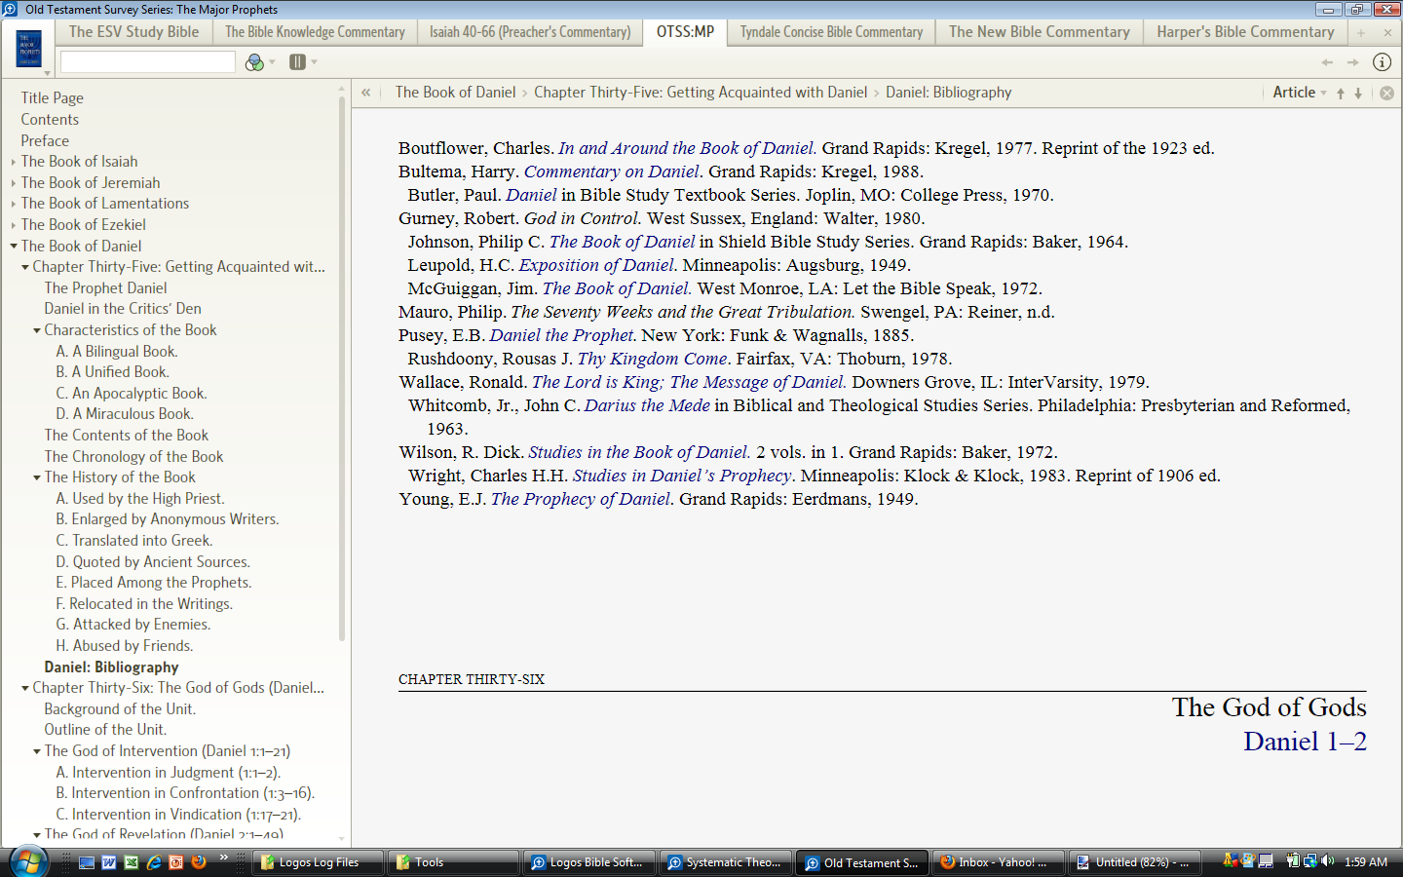Launch Internet Explorer from quick launch
The width and height of the screenshot is (1403, 877).
154,862
